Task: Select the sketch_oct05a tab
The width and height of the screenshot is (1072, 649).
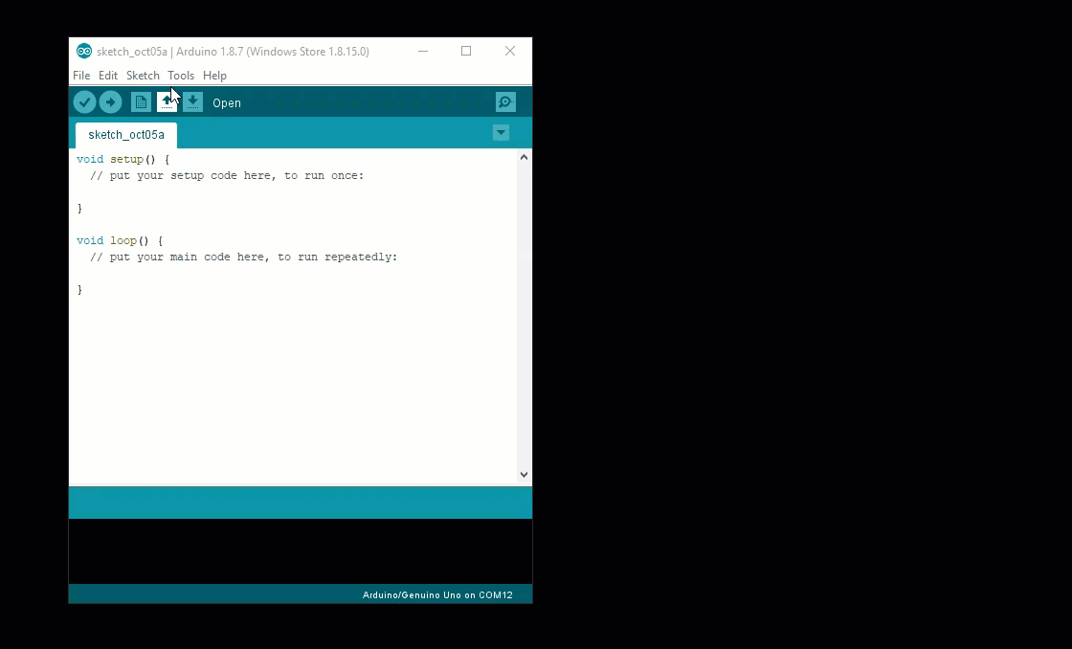Action: point(125,134)
